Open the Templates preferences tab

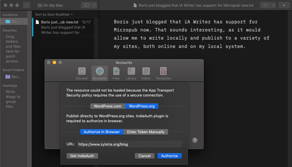pos(163,74)
